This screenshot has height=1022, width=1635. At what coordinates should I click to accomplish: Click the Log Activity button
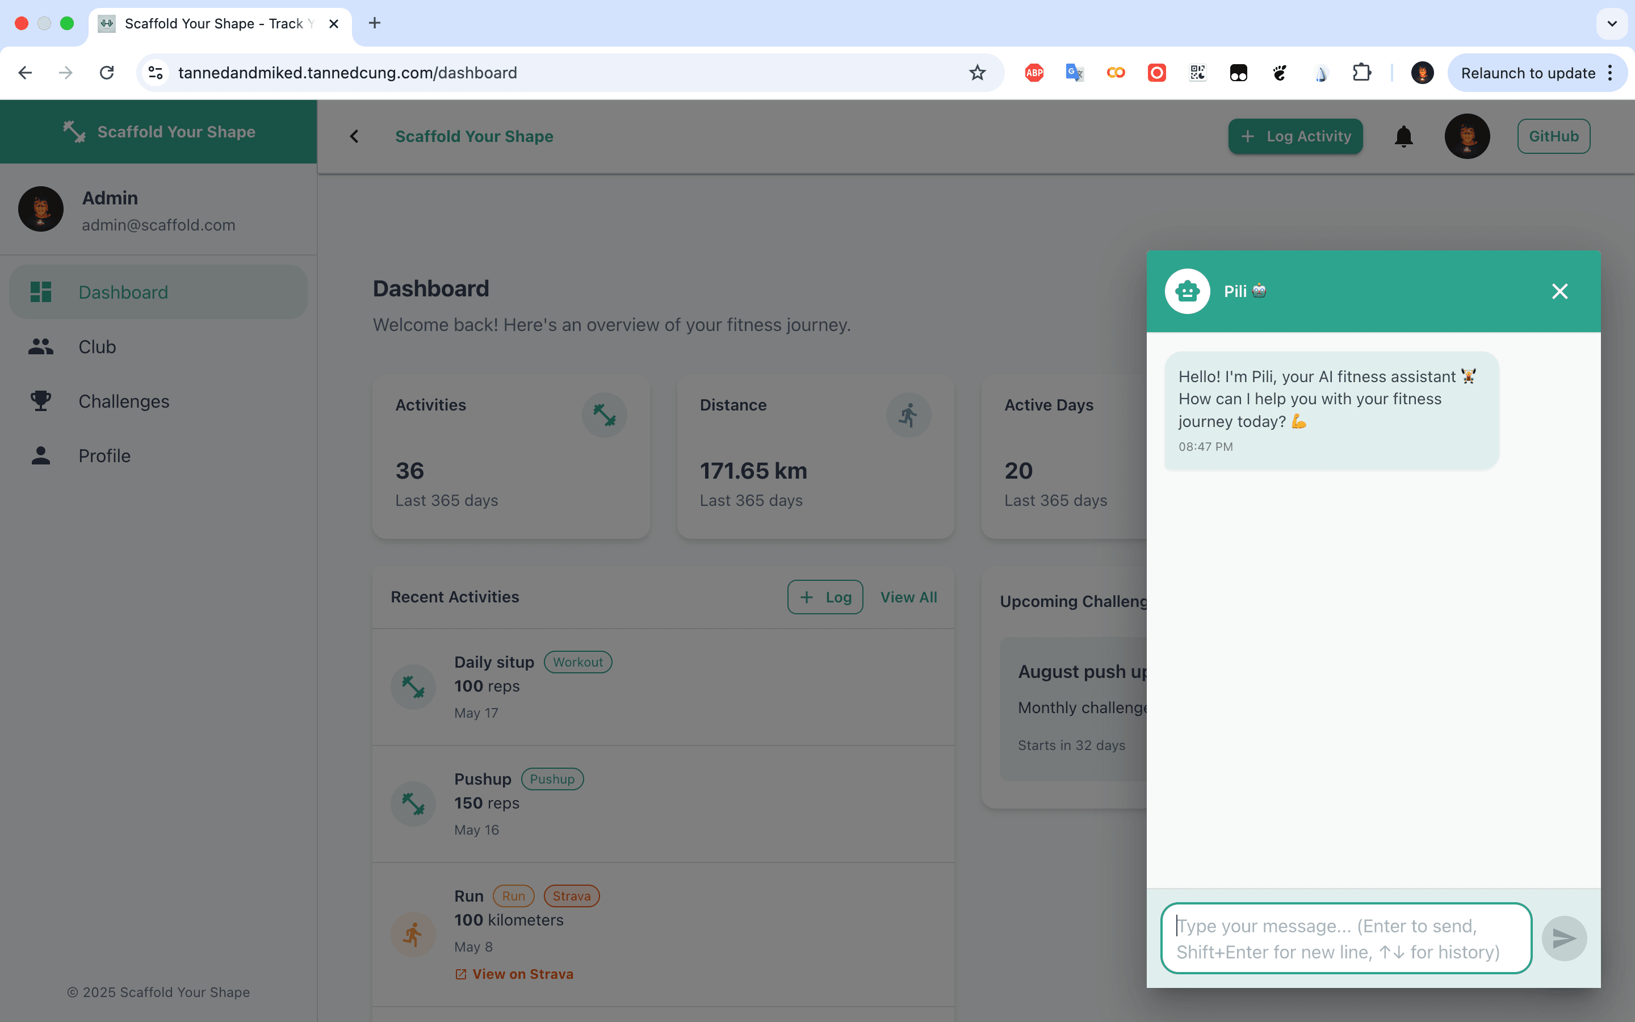pos(1295,136)
